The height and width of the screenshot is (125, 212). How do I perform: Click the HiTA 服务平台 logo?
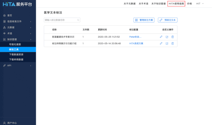[x=17, y=4]
